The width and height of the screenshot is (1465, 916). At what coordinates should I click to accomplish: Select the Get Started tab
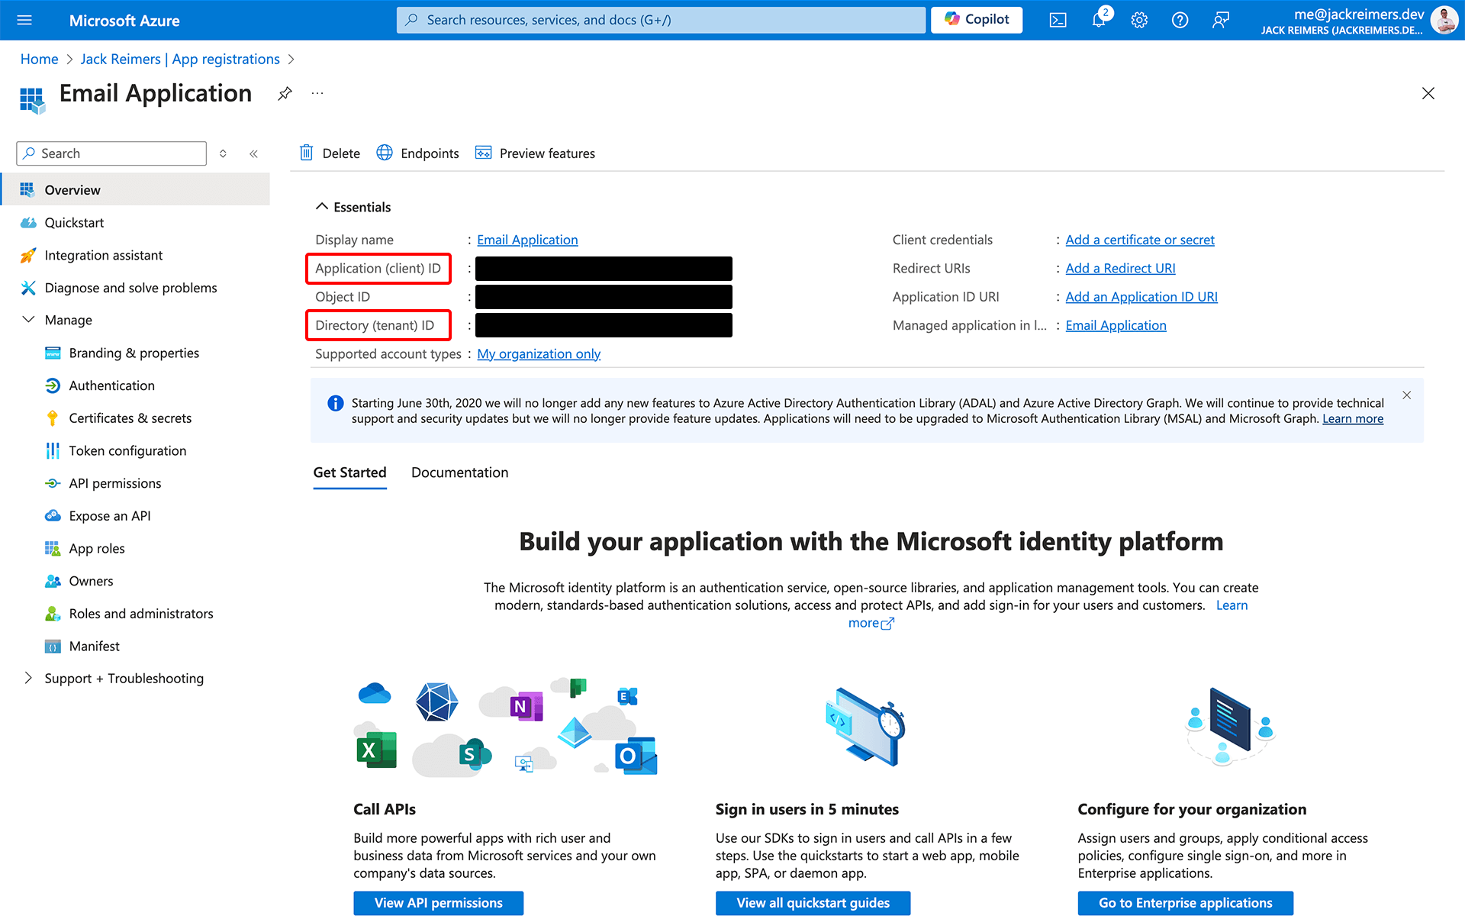point(349,473)
